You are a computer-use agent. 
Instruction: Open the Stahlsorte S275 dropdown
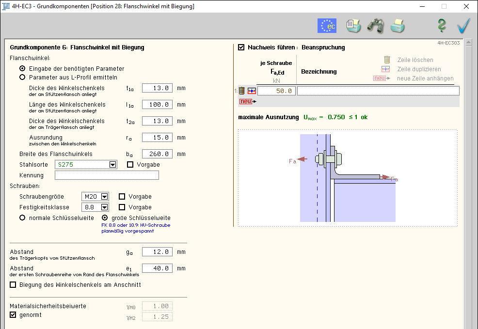pyautogui.click(x=113, y=165)
